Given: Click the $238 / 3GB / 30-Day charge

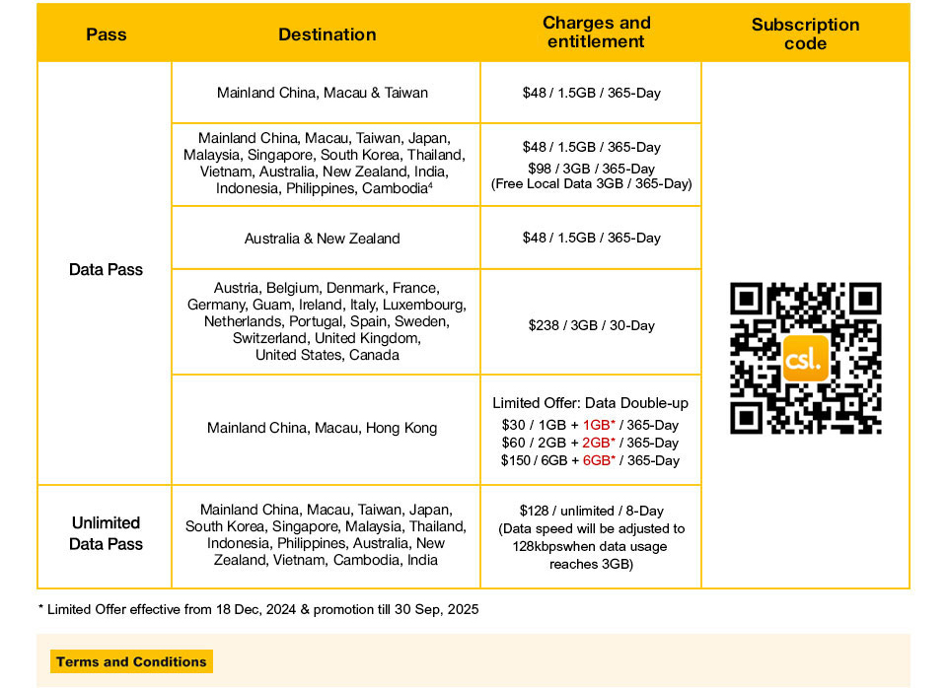Looking at the screenshot, I should pyautogui.click(x=590, y=325).
